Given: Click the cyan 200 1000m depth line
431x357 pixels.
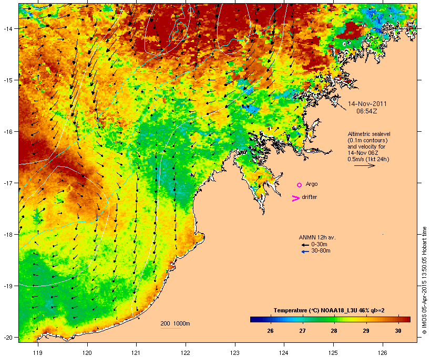Looking at the screenshot, I should tap(170, 328).
